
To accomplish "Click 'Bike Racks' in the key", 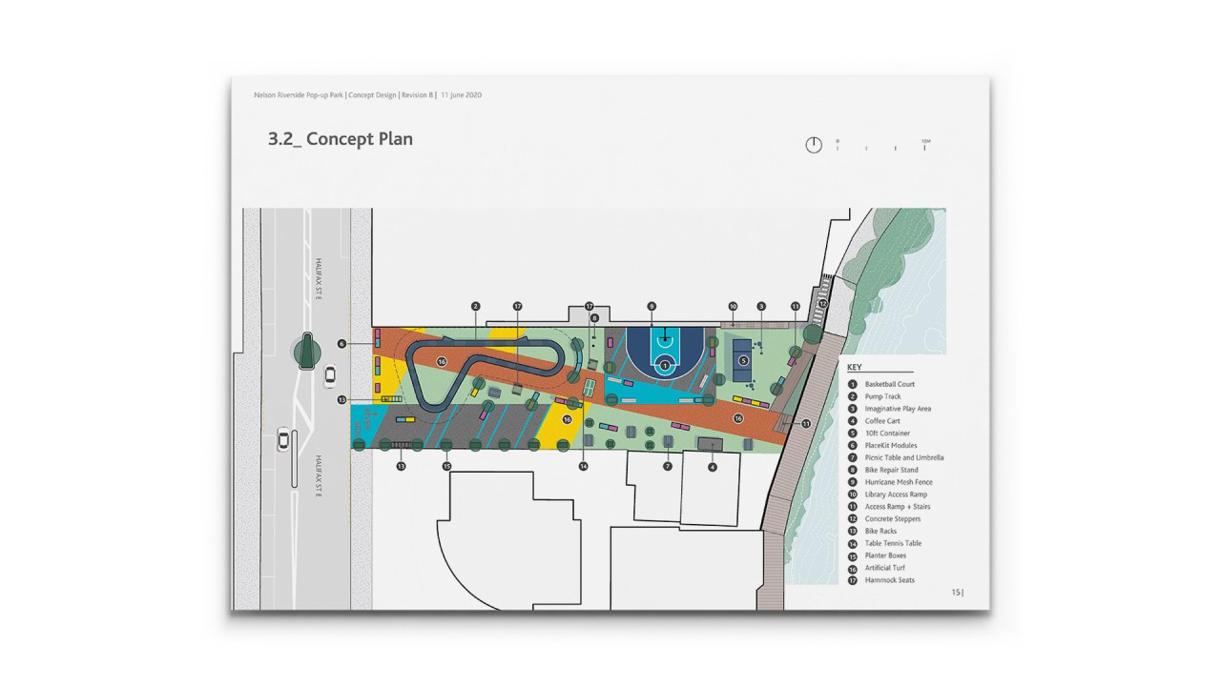I will (881, 532).
